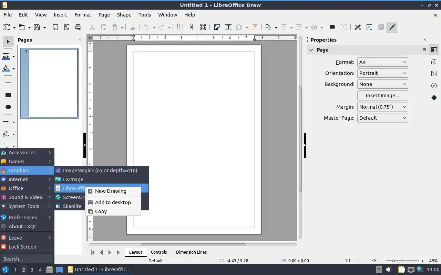Open the Background dropdown showing None
Screen dimensions: 441x275
point(383,84)
